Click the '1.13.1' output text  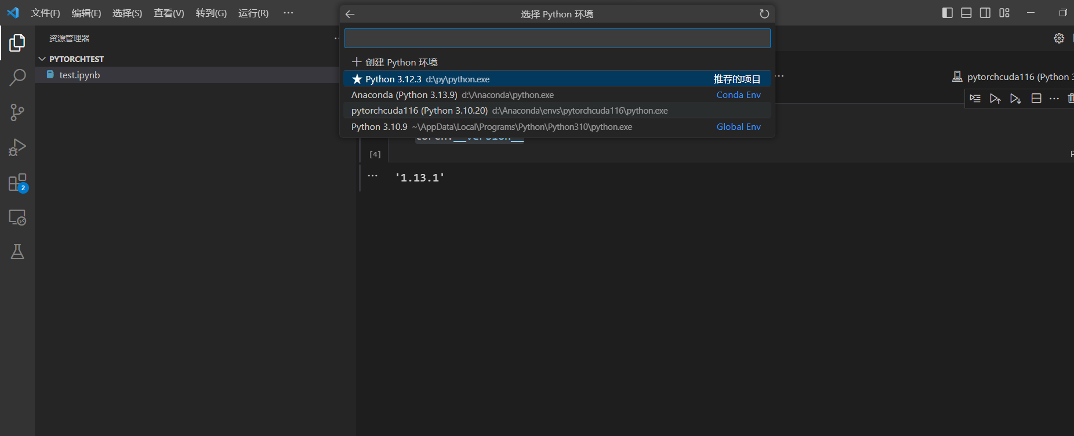(x=420, y=177)
